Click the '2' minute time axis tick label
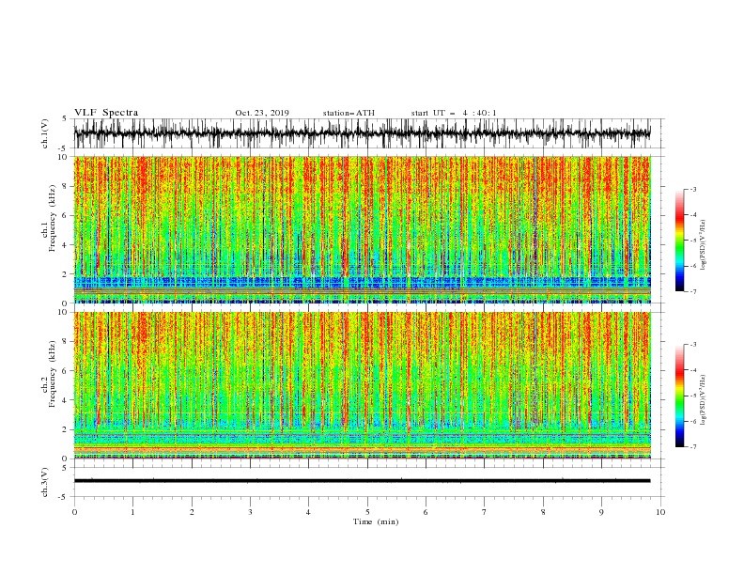744x575 pixels. (x=192, y=512)
